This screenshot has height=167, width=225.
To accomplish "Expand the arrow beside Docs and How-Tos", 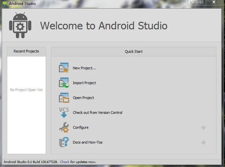I will pyautogui.click(x=203, y=142).
